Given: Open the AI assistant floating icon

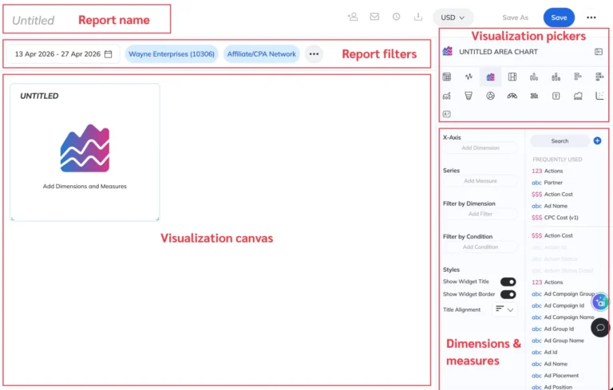Looking at the screenshot, I should tap(600, 302).
